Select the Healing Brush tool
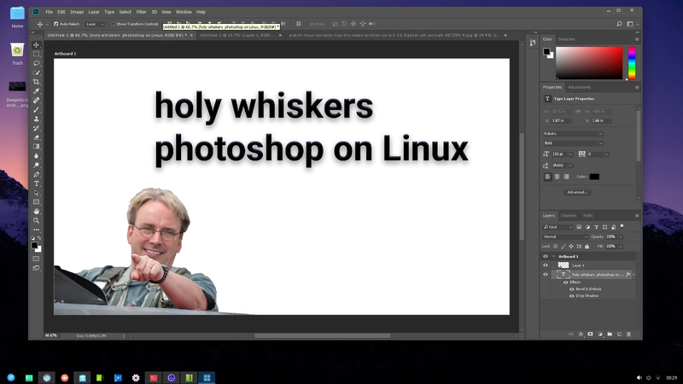 point(37,100)
